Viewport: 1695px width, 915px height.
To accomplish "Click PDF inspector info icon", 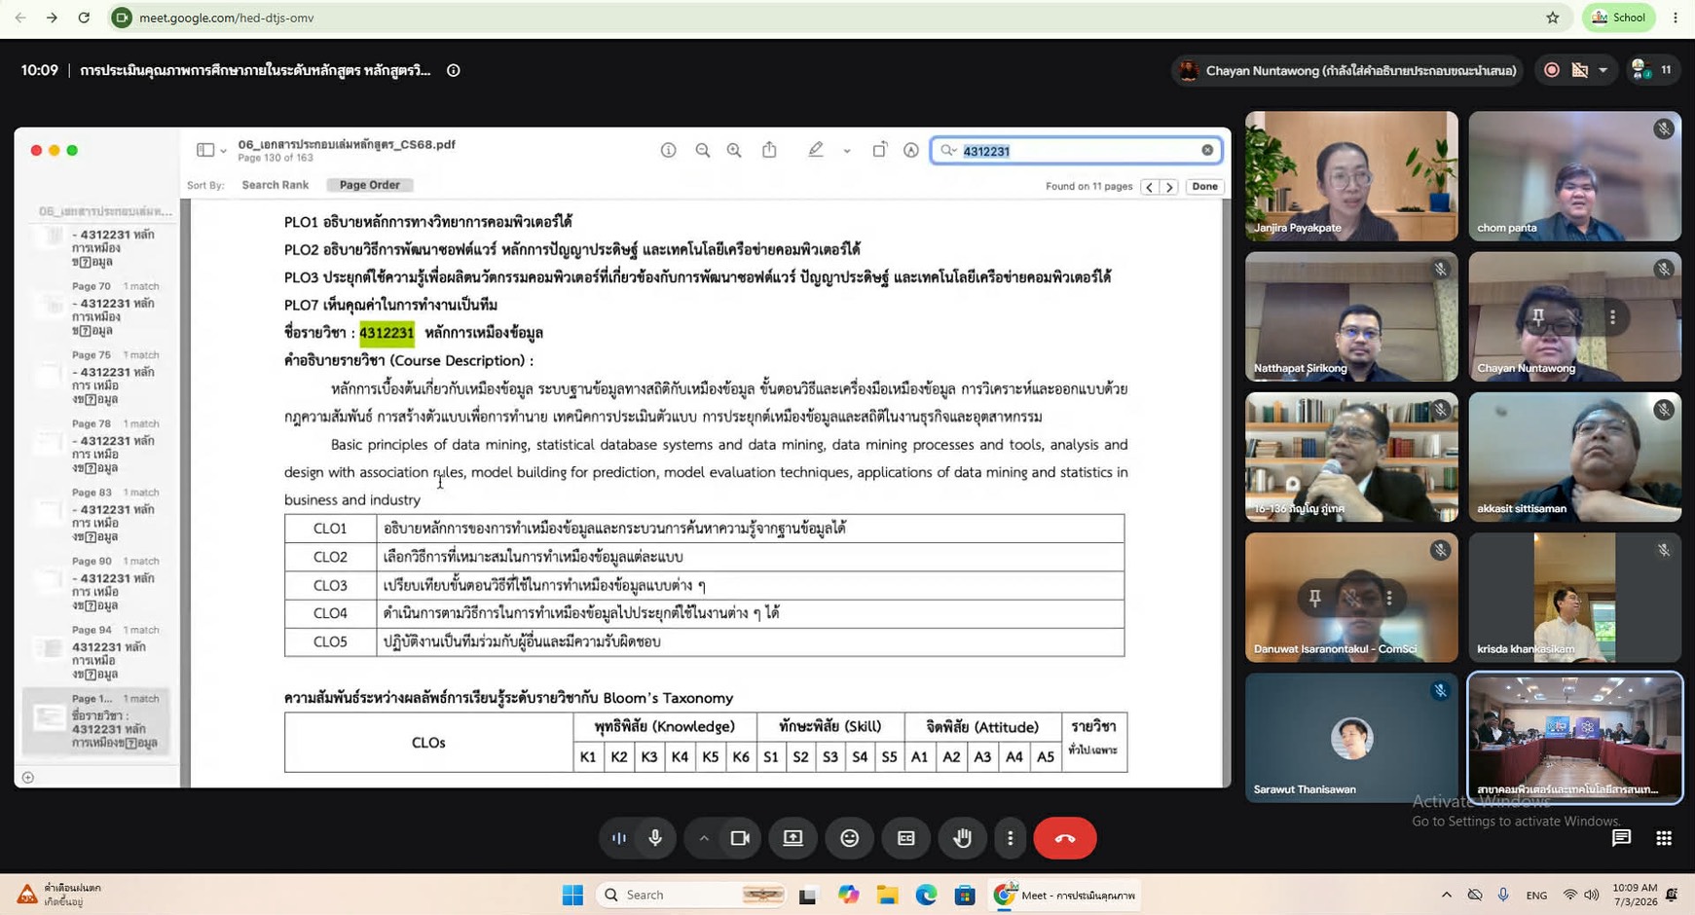I will point(668,150).
